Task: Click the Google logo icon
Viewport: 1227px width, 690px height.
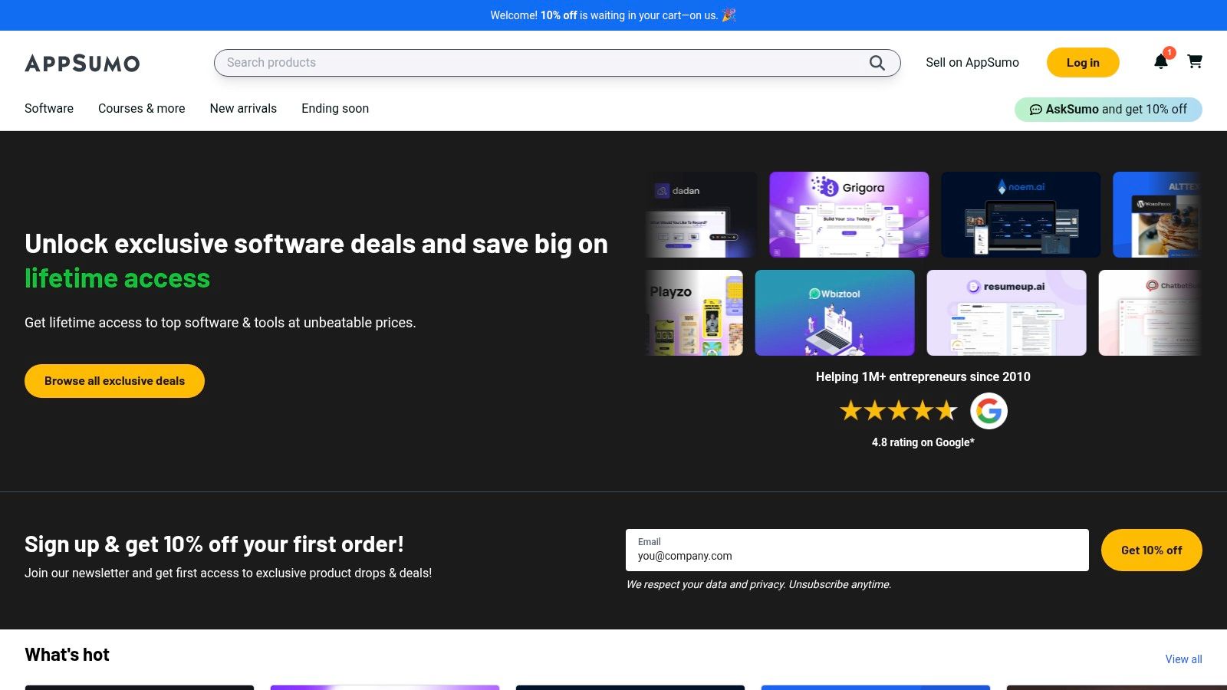Action: coord(989,411)
